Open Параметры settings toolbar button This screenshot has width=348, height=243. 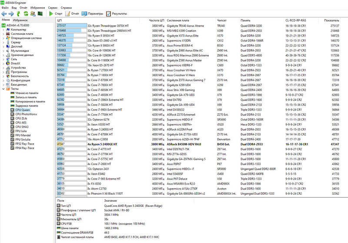point(92,14)
